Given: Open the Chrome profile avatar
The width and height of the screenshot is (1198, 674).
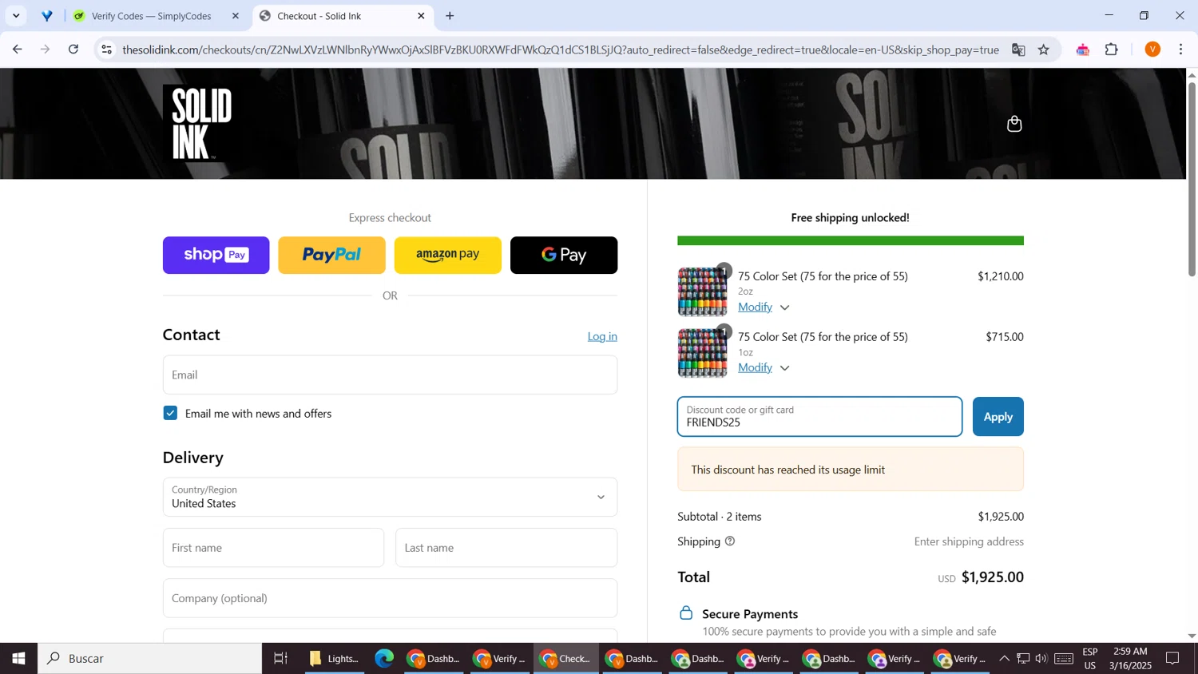Looking at the screenshot, I should (1152, 50).
